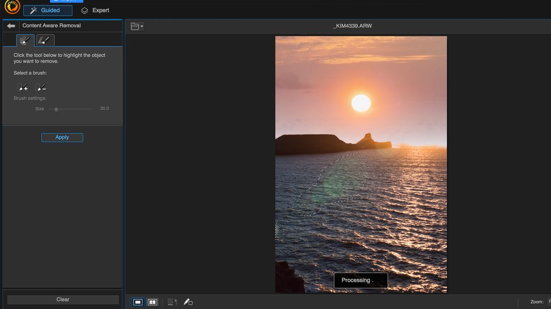Switch preview mode using the dual-pane toggle

(152, 302)
